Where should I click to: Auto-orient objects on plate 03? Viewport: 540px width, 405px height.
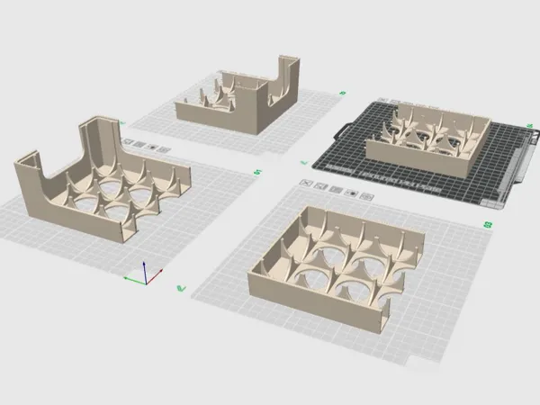pos(320,186)
